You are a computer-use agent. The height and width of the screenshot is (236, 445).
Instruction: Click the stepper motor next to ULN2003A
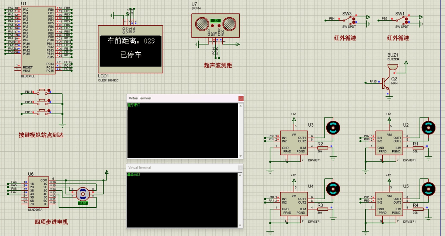[x=83, y=193]
